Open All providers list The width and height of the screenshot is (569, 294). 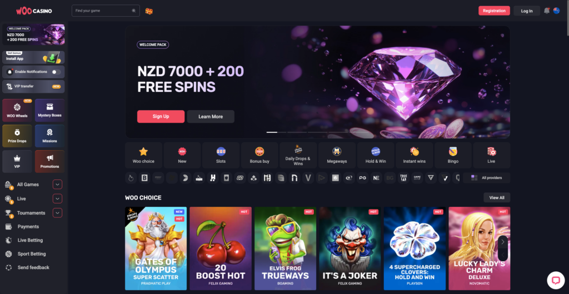(487, 178)
